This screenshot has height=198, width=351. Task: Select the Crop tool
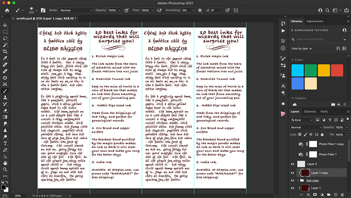coord(5,51)
